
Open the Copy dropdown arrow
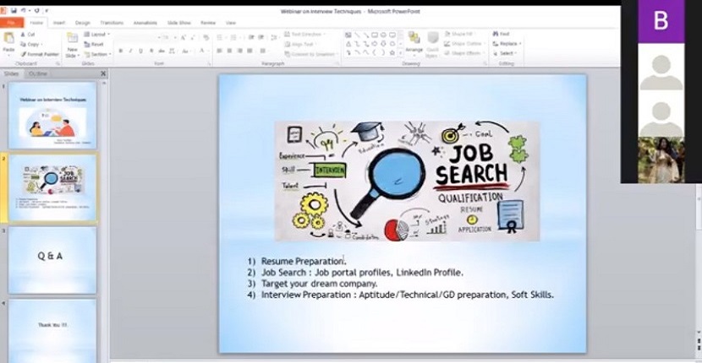click(41, 44)
